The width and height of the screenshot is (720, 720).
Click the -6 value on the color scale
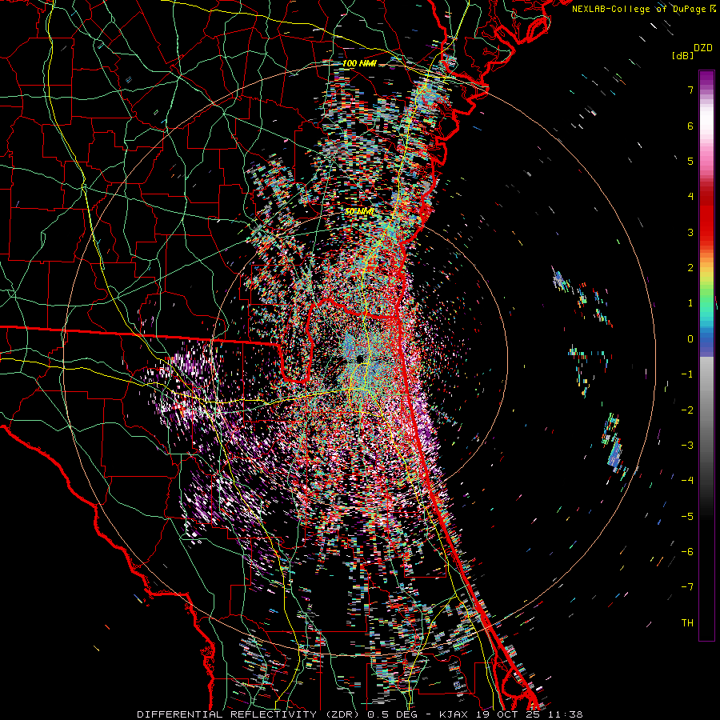pyautogui.click(x=687, y=552)
